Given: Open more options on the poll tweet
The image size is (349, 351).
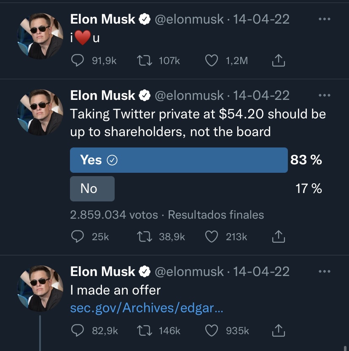Looking at the screenshot, I should pos(325,95).
